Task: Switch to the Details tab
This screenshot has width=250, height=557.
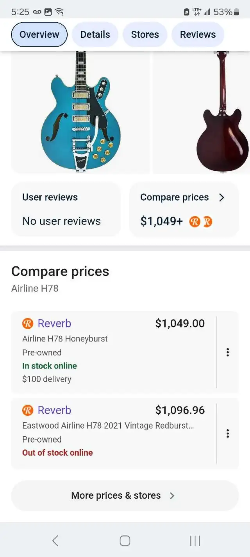Action: point(95,34)
